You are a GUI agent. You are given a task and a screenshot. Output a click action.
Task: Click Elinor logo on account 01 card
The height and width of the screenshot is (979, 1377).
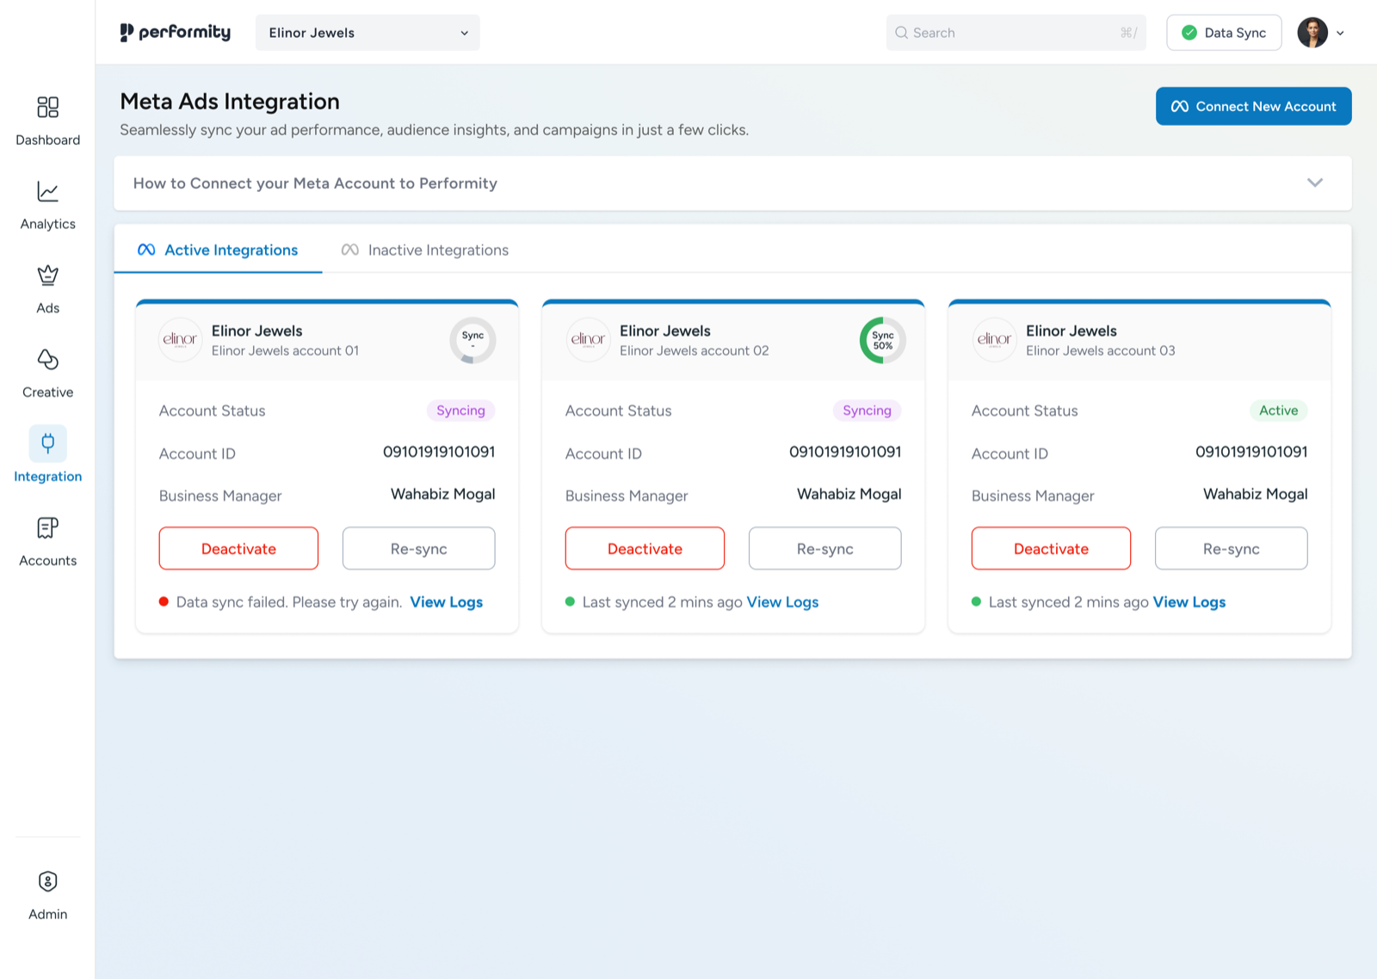[x=180, y=339]
